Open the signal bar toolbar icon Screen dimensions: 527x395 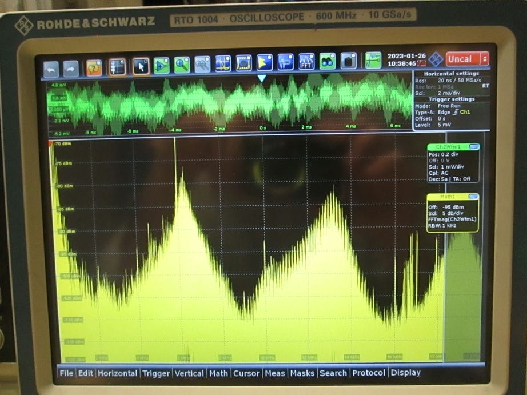click(117, 66)
